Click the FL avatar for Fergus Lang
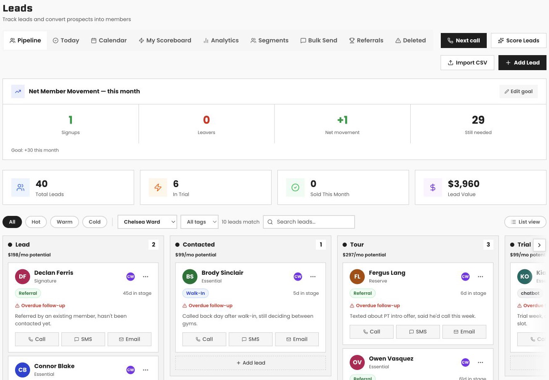549x380 pixels. coord(357,276)
